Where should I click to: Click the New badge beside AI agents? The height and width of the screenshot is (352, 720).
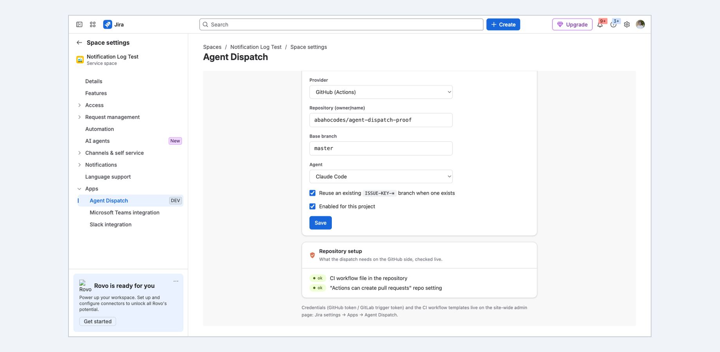point(175,141)
